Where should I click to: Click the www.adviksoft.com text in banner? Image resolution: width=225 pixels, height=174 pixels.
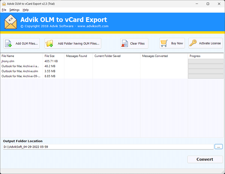pyautogui.click(x=93, y=26)
